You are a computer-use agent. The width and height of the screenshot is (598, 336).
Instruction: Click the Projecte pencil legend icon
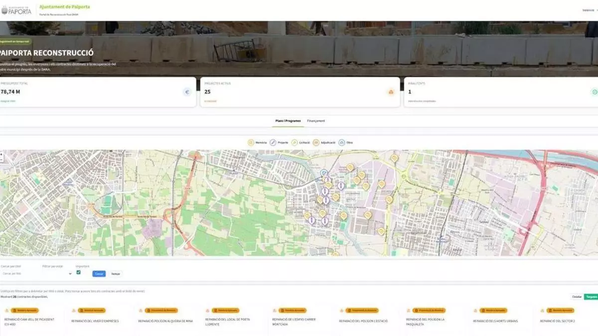(273, 143)
